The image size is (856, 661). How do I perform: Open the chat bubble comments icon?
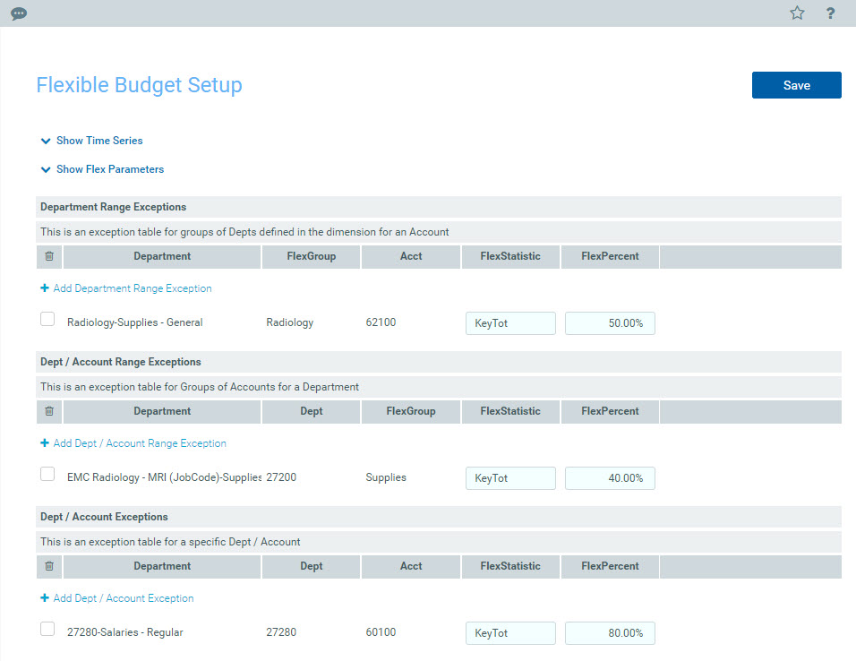click(x=19, y=13)
